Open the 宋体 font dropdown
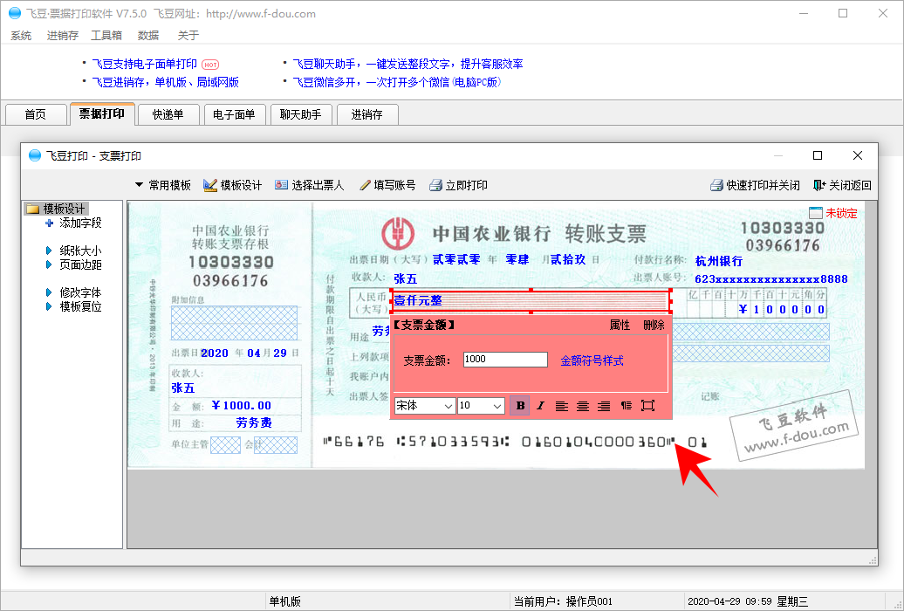This screenshot has height=611, width=904. (424, 406)
